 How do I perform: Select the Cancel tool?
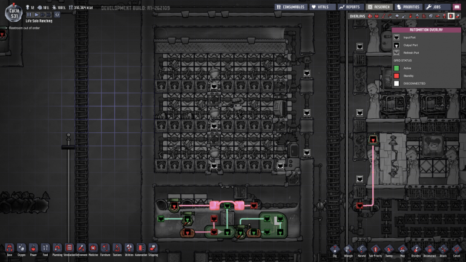point(456,251)
